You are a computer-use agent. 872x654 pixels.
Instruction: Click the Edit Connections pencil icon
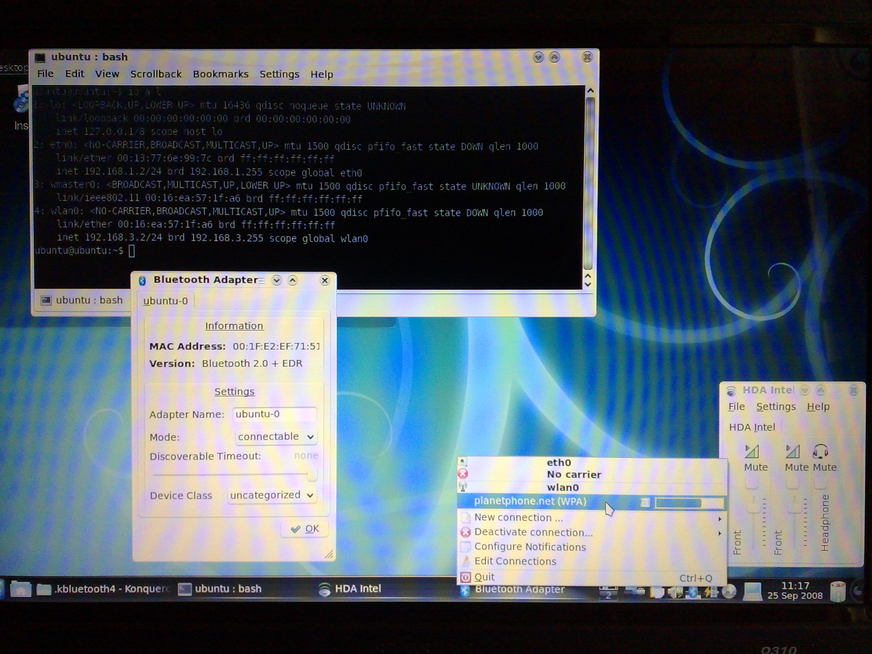(466, 561)
